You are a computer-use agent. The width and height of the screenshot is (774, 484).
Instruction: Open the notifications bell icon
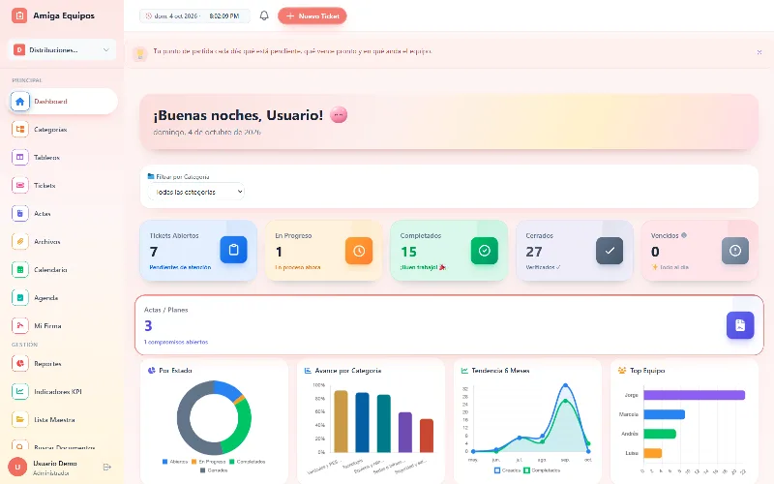click(x=264, y=15)
